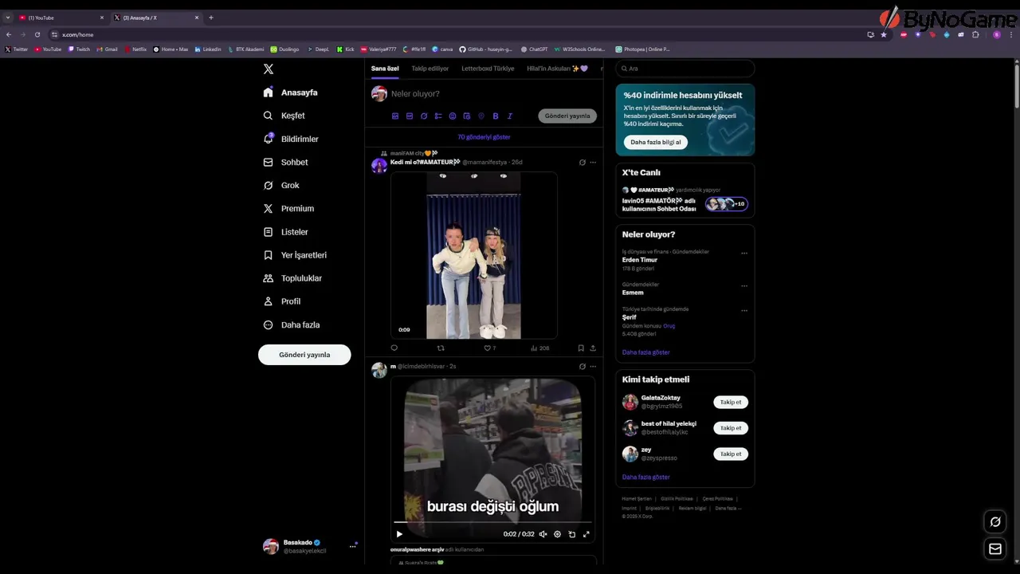Open the emoji picker in composer

click(x=453, y=116)
